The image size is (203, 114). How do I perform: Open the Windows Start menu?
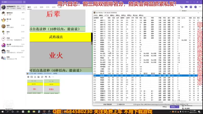[x=3, y=112]
